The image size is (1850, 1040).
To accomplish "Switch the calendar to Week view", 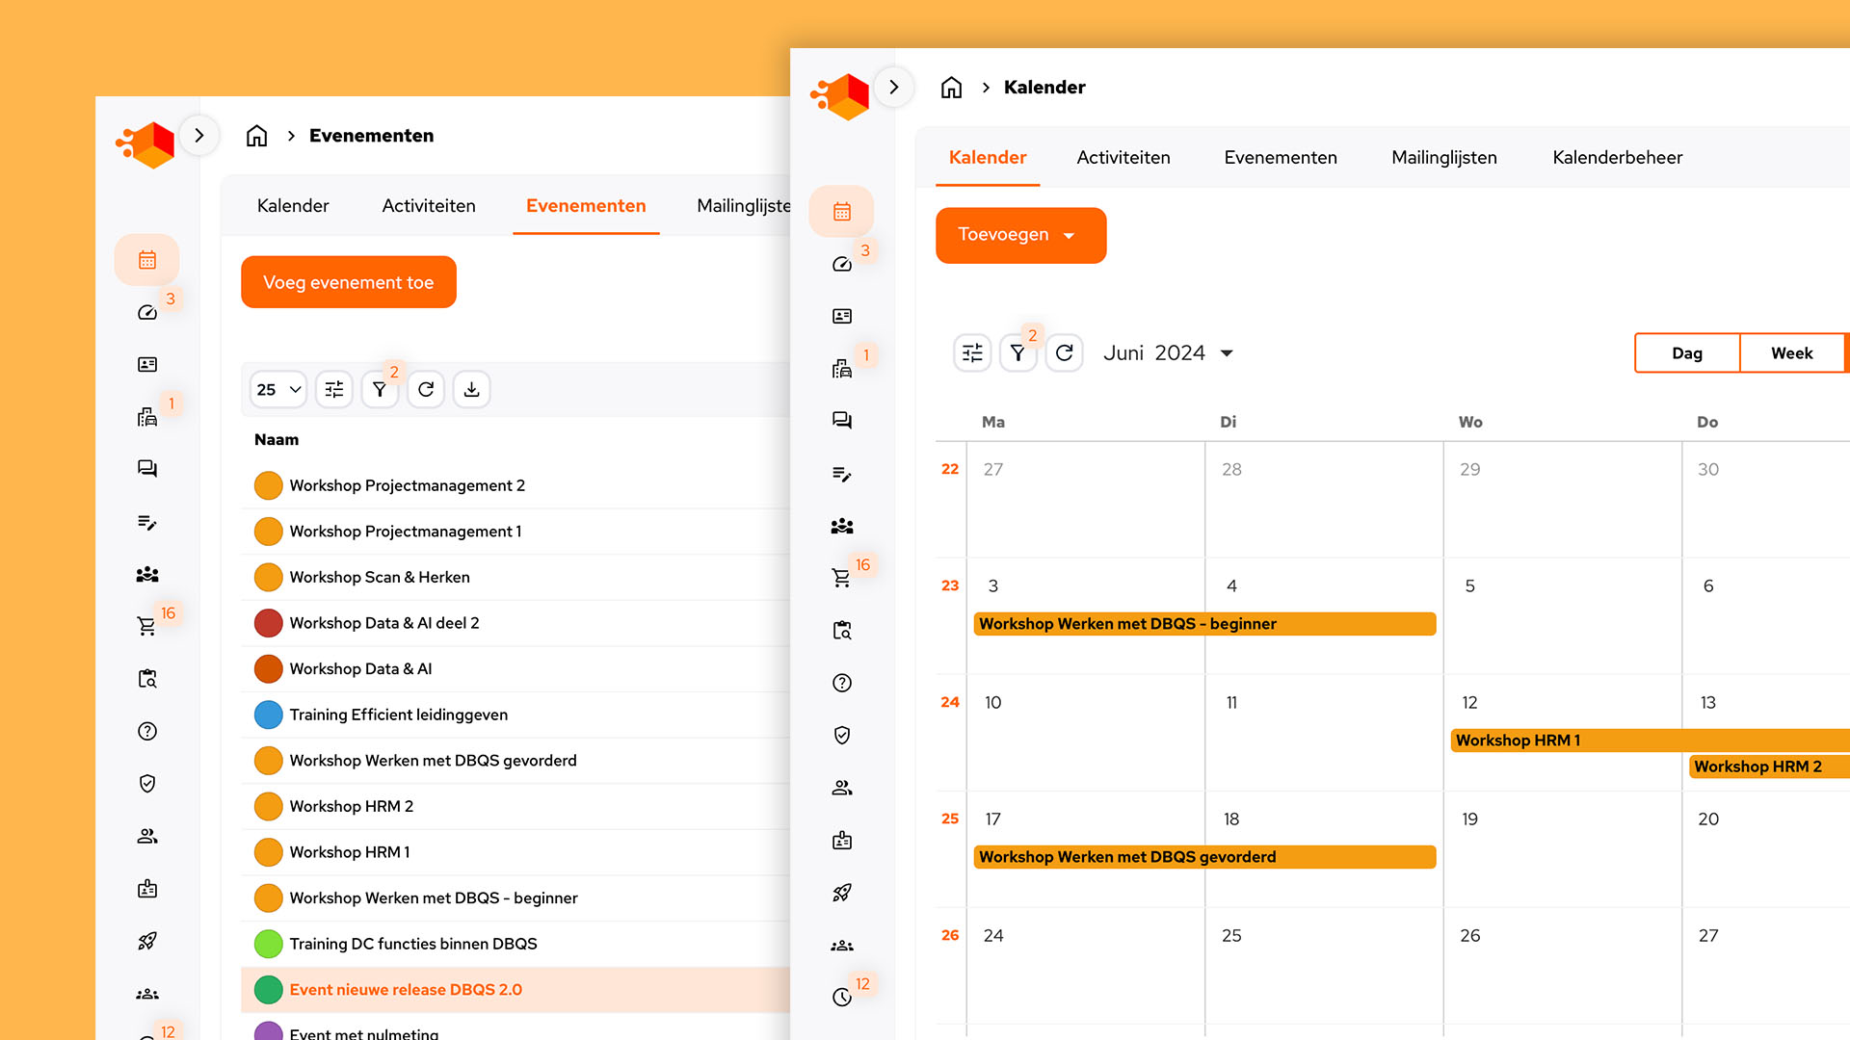I will (1791, 352).
